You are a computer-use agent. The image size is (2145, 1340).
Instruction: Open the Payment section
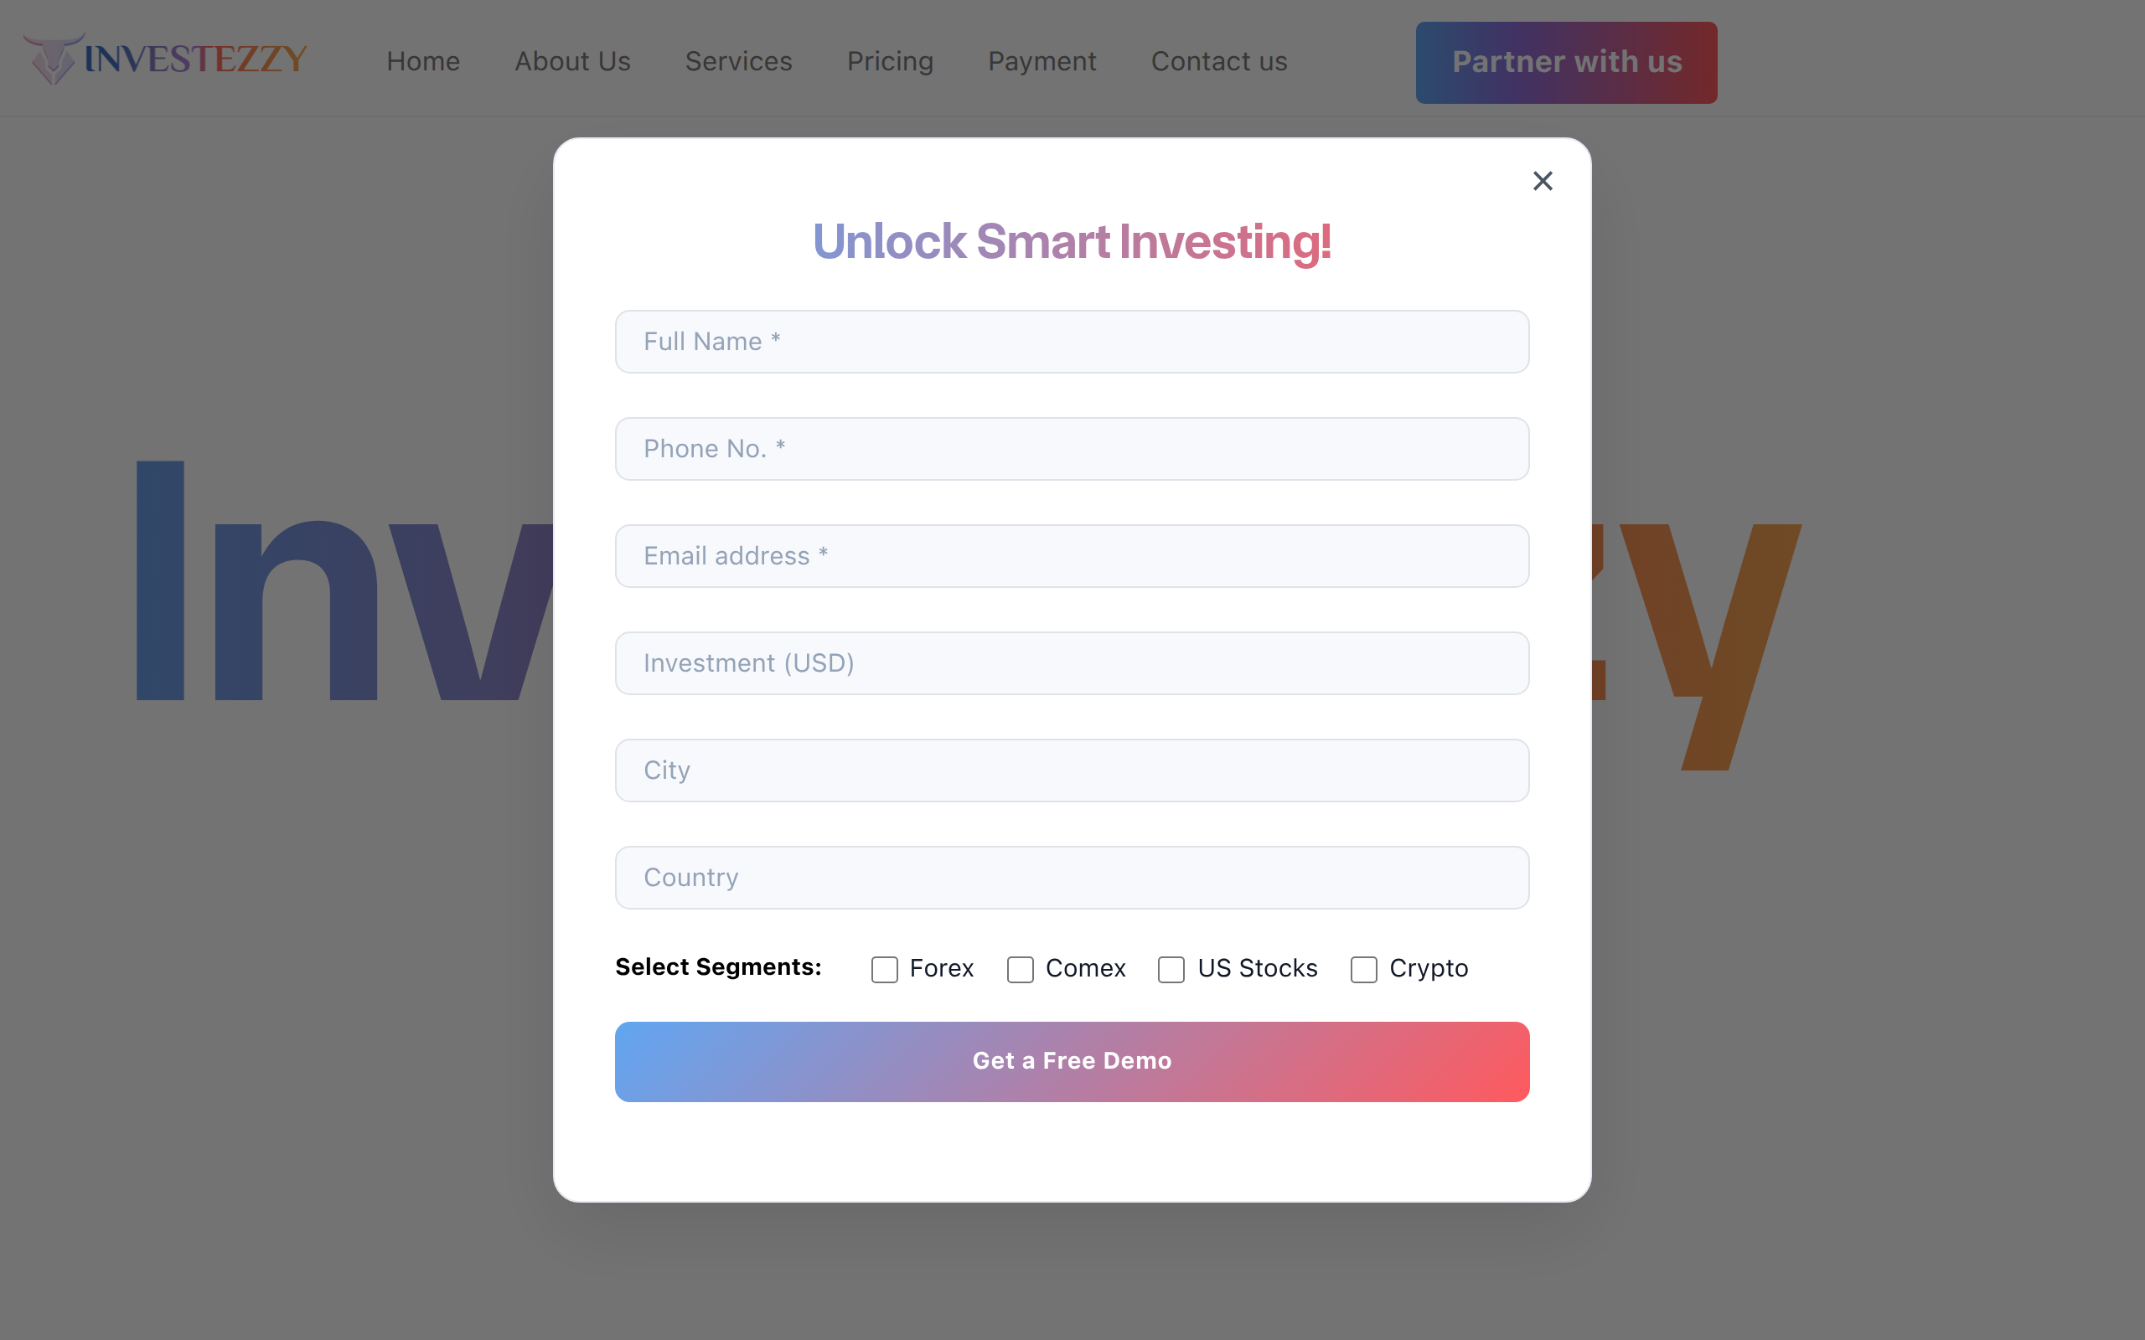[1042, 61]
